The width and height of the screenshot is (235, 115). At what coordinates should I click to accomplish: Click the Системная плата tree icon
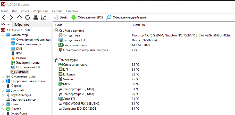8,76
